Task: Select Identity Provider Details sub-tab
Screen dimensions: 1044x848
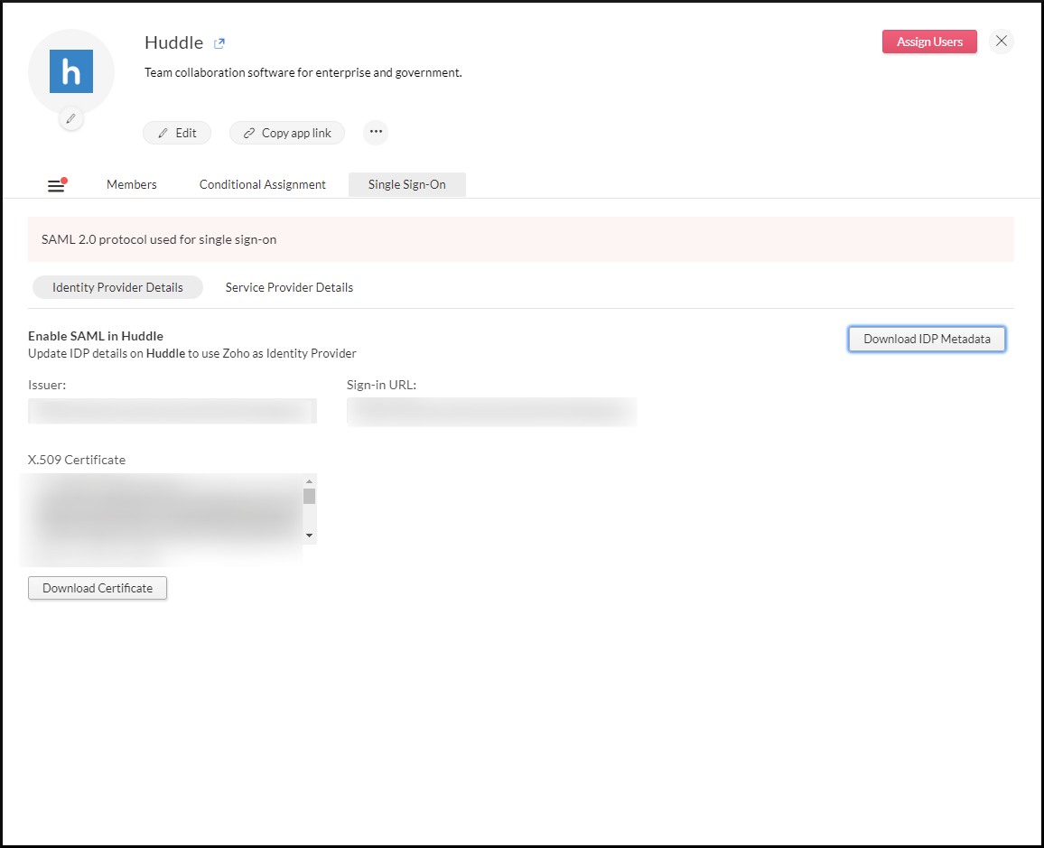Action: click(117, 287)
